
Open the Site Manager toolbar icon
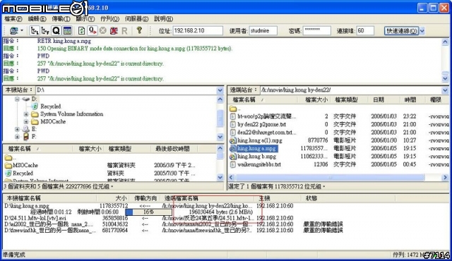14,30
